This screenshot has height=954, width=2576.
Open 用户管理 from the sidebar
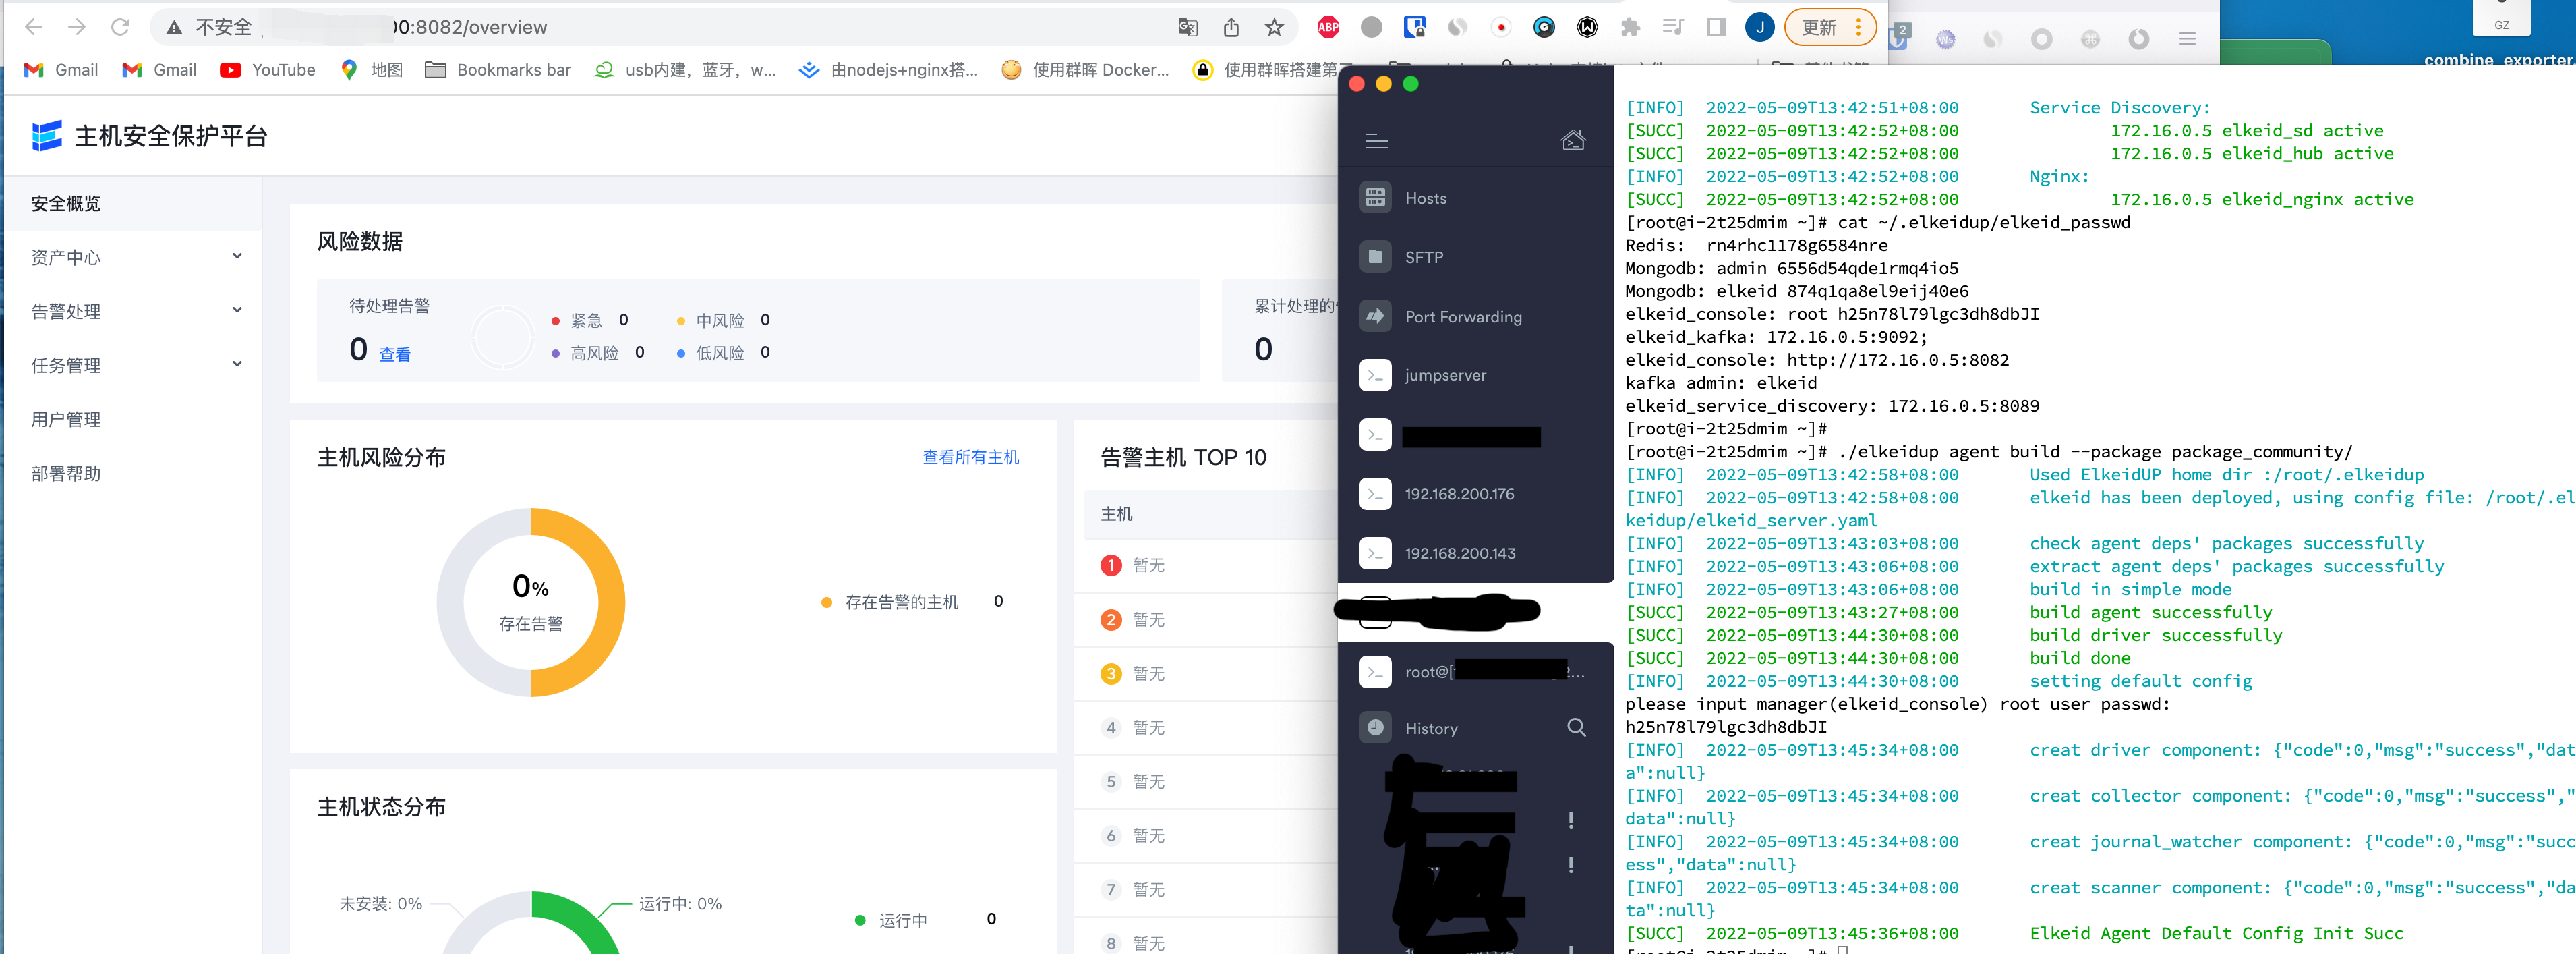65,419
